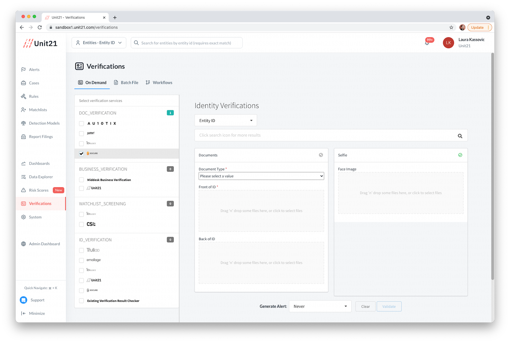Click the Face Image file drop zone
510x343 pixels.
(x=401, y=193)
